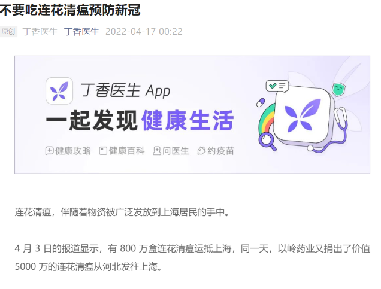
Task: Open the blue 丁香医生 account link
Action: click(81, 32)
